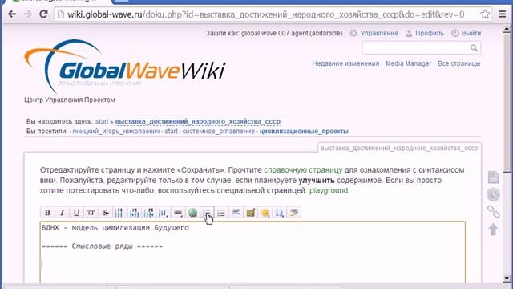Open Недавние изменения page
Viewport: 513px width, 289px height.
point(345,63)
